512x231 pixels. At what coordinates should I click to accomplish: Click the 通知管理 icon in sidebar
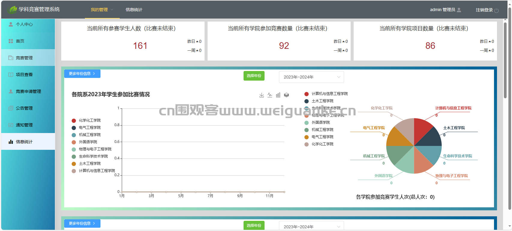pos(11,125)
